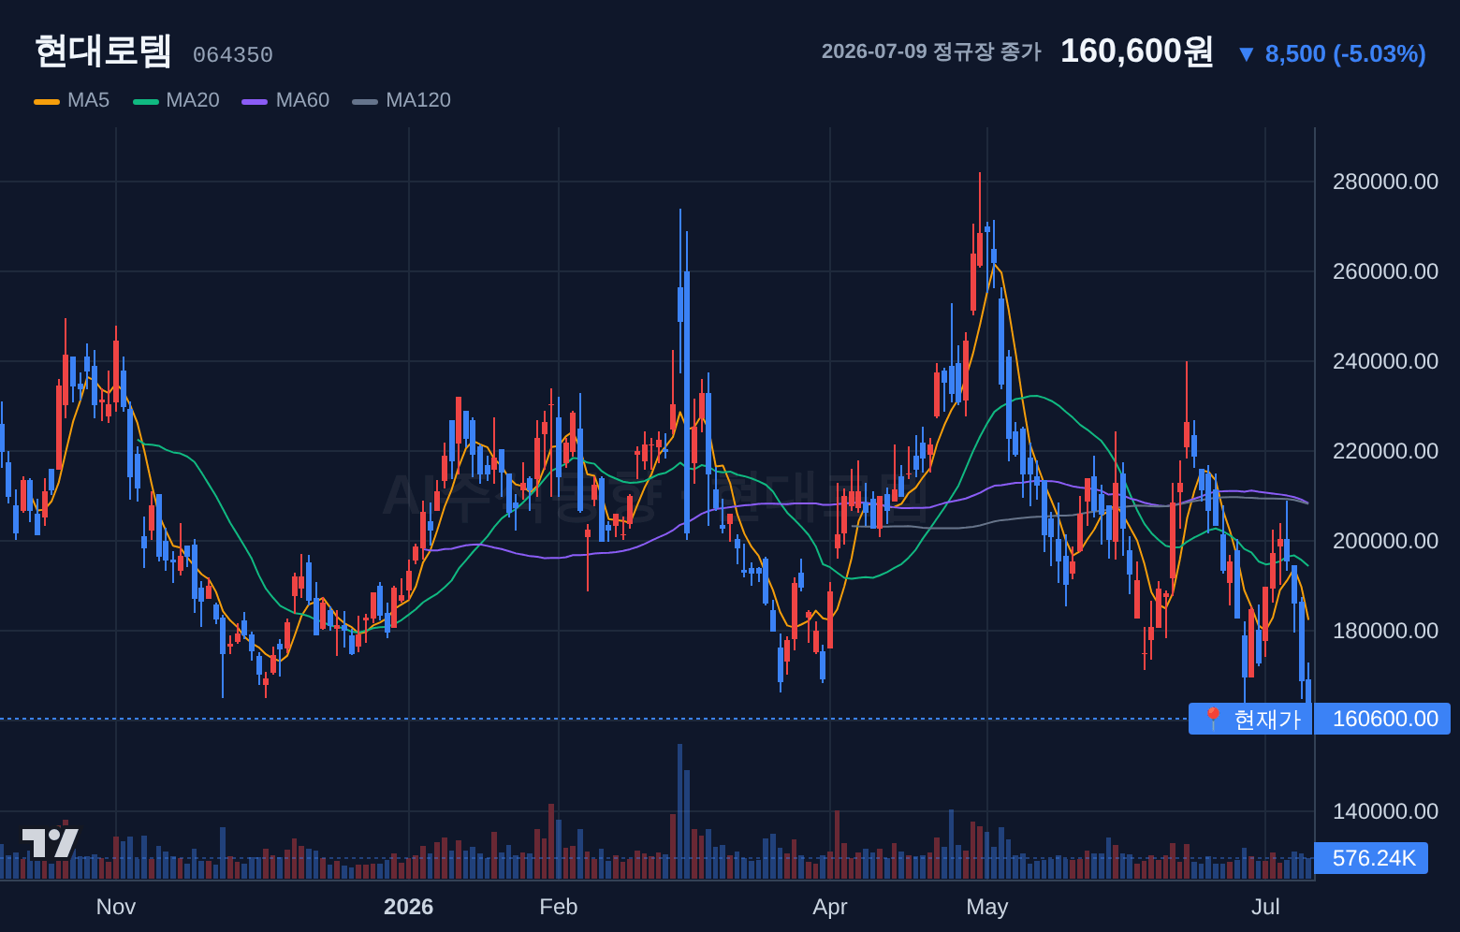Click the 8,500 (-5.03%) change value
The height and width of the screenshot is (932, 1460).
pos(1345,53)
